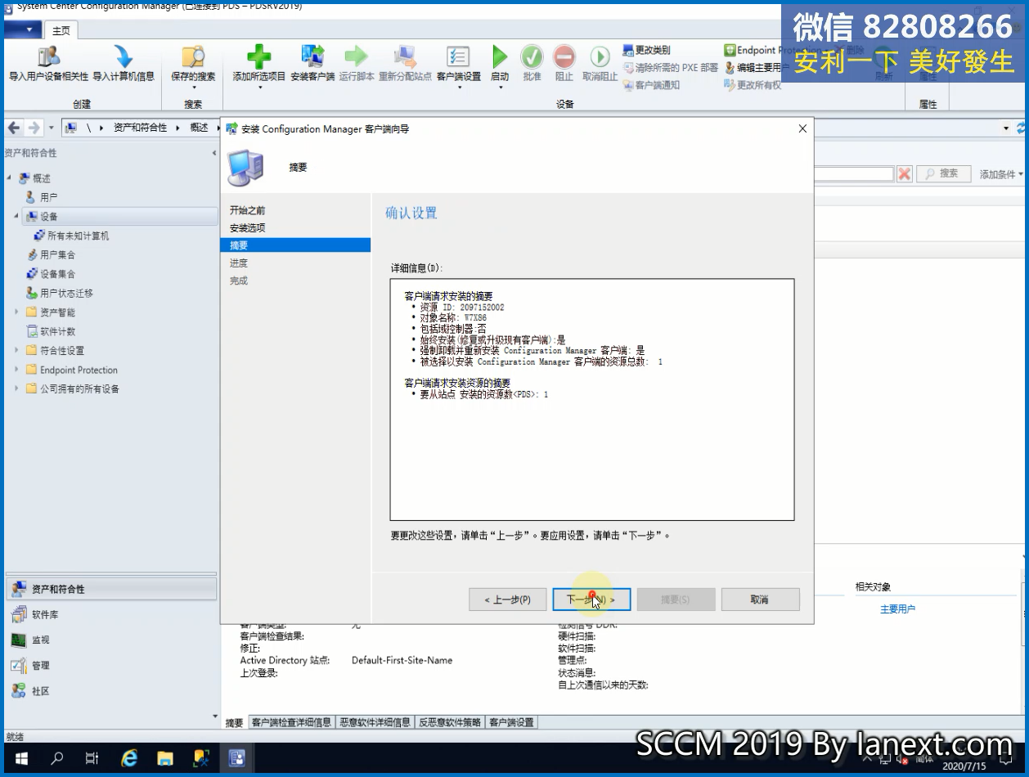Viewport: 1029px width, 777px height.
Task: Select 设备集合 in the navigation tree
Action: tap(57, 274)
